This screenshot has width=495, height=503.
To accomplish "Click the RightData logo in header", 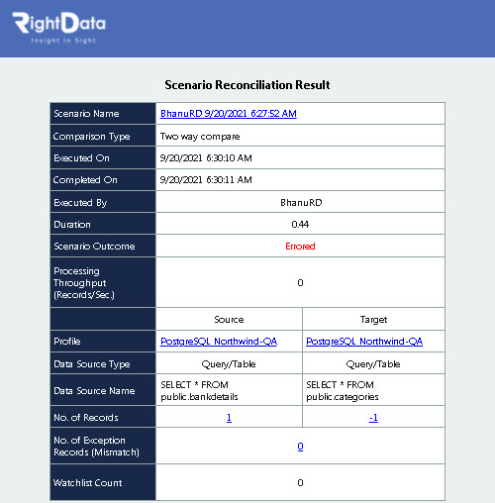I will tap(59, 28).
